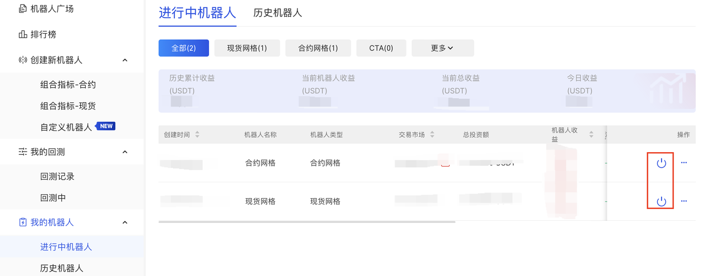Collapse the 创建新机器人 section
This screenshot has height=276, width=708.
125,60
